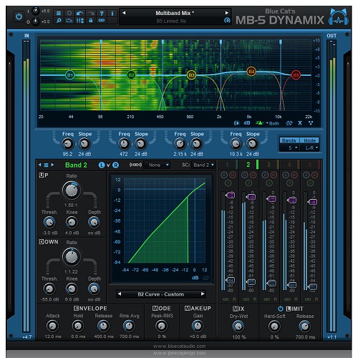Image resolution: width=358 pixels, height=358 pixels.
Task: Go to next band with right arrow
Action: (x=52, y=165)
